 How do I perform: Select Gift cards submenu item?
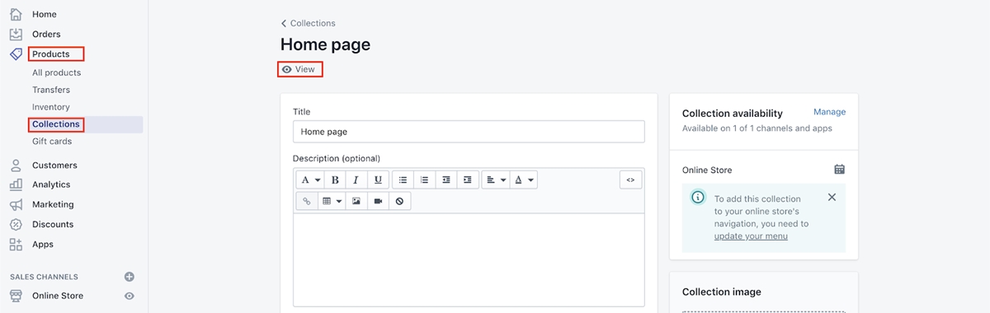click(x=52, y=142)
